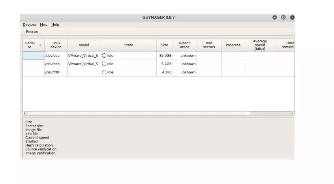Viewport: 334px width, 184px height.
Task: Click the Image file info label
Action: pyautogui.click(x=34, y=130)
